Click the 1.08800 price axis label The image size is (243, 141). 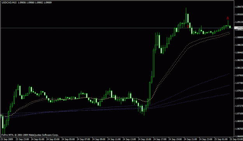(239, 37)
